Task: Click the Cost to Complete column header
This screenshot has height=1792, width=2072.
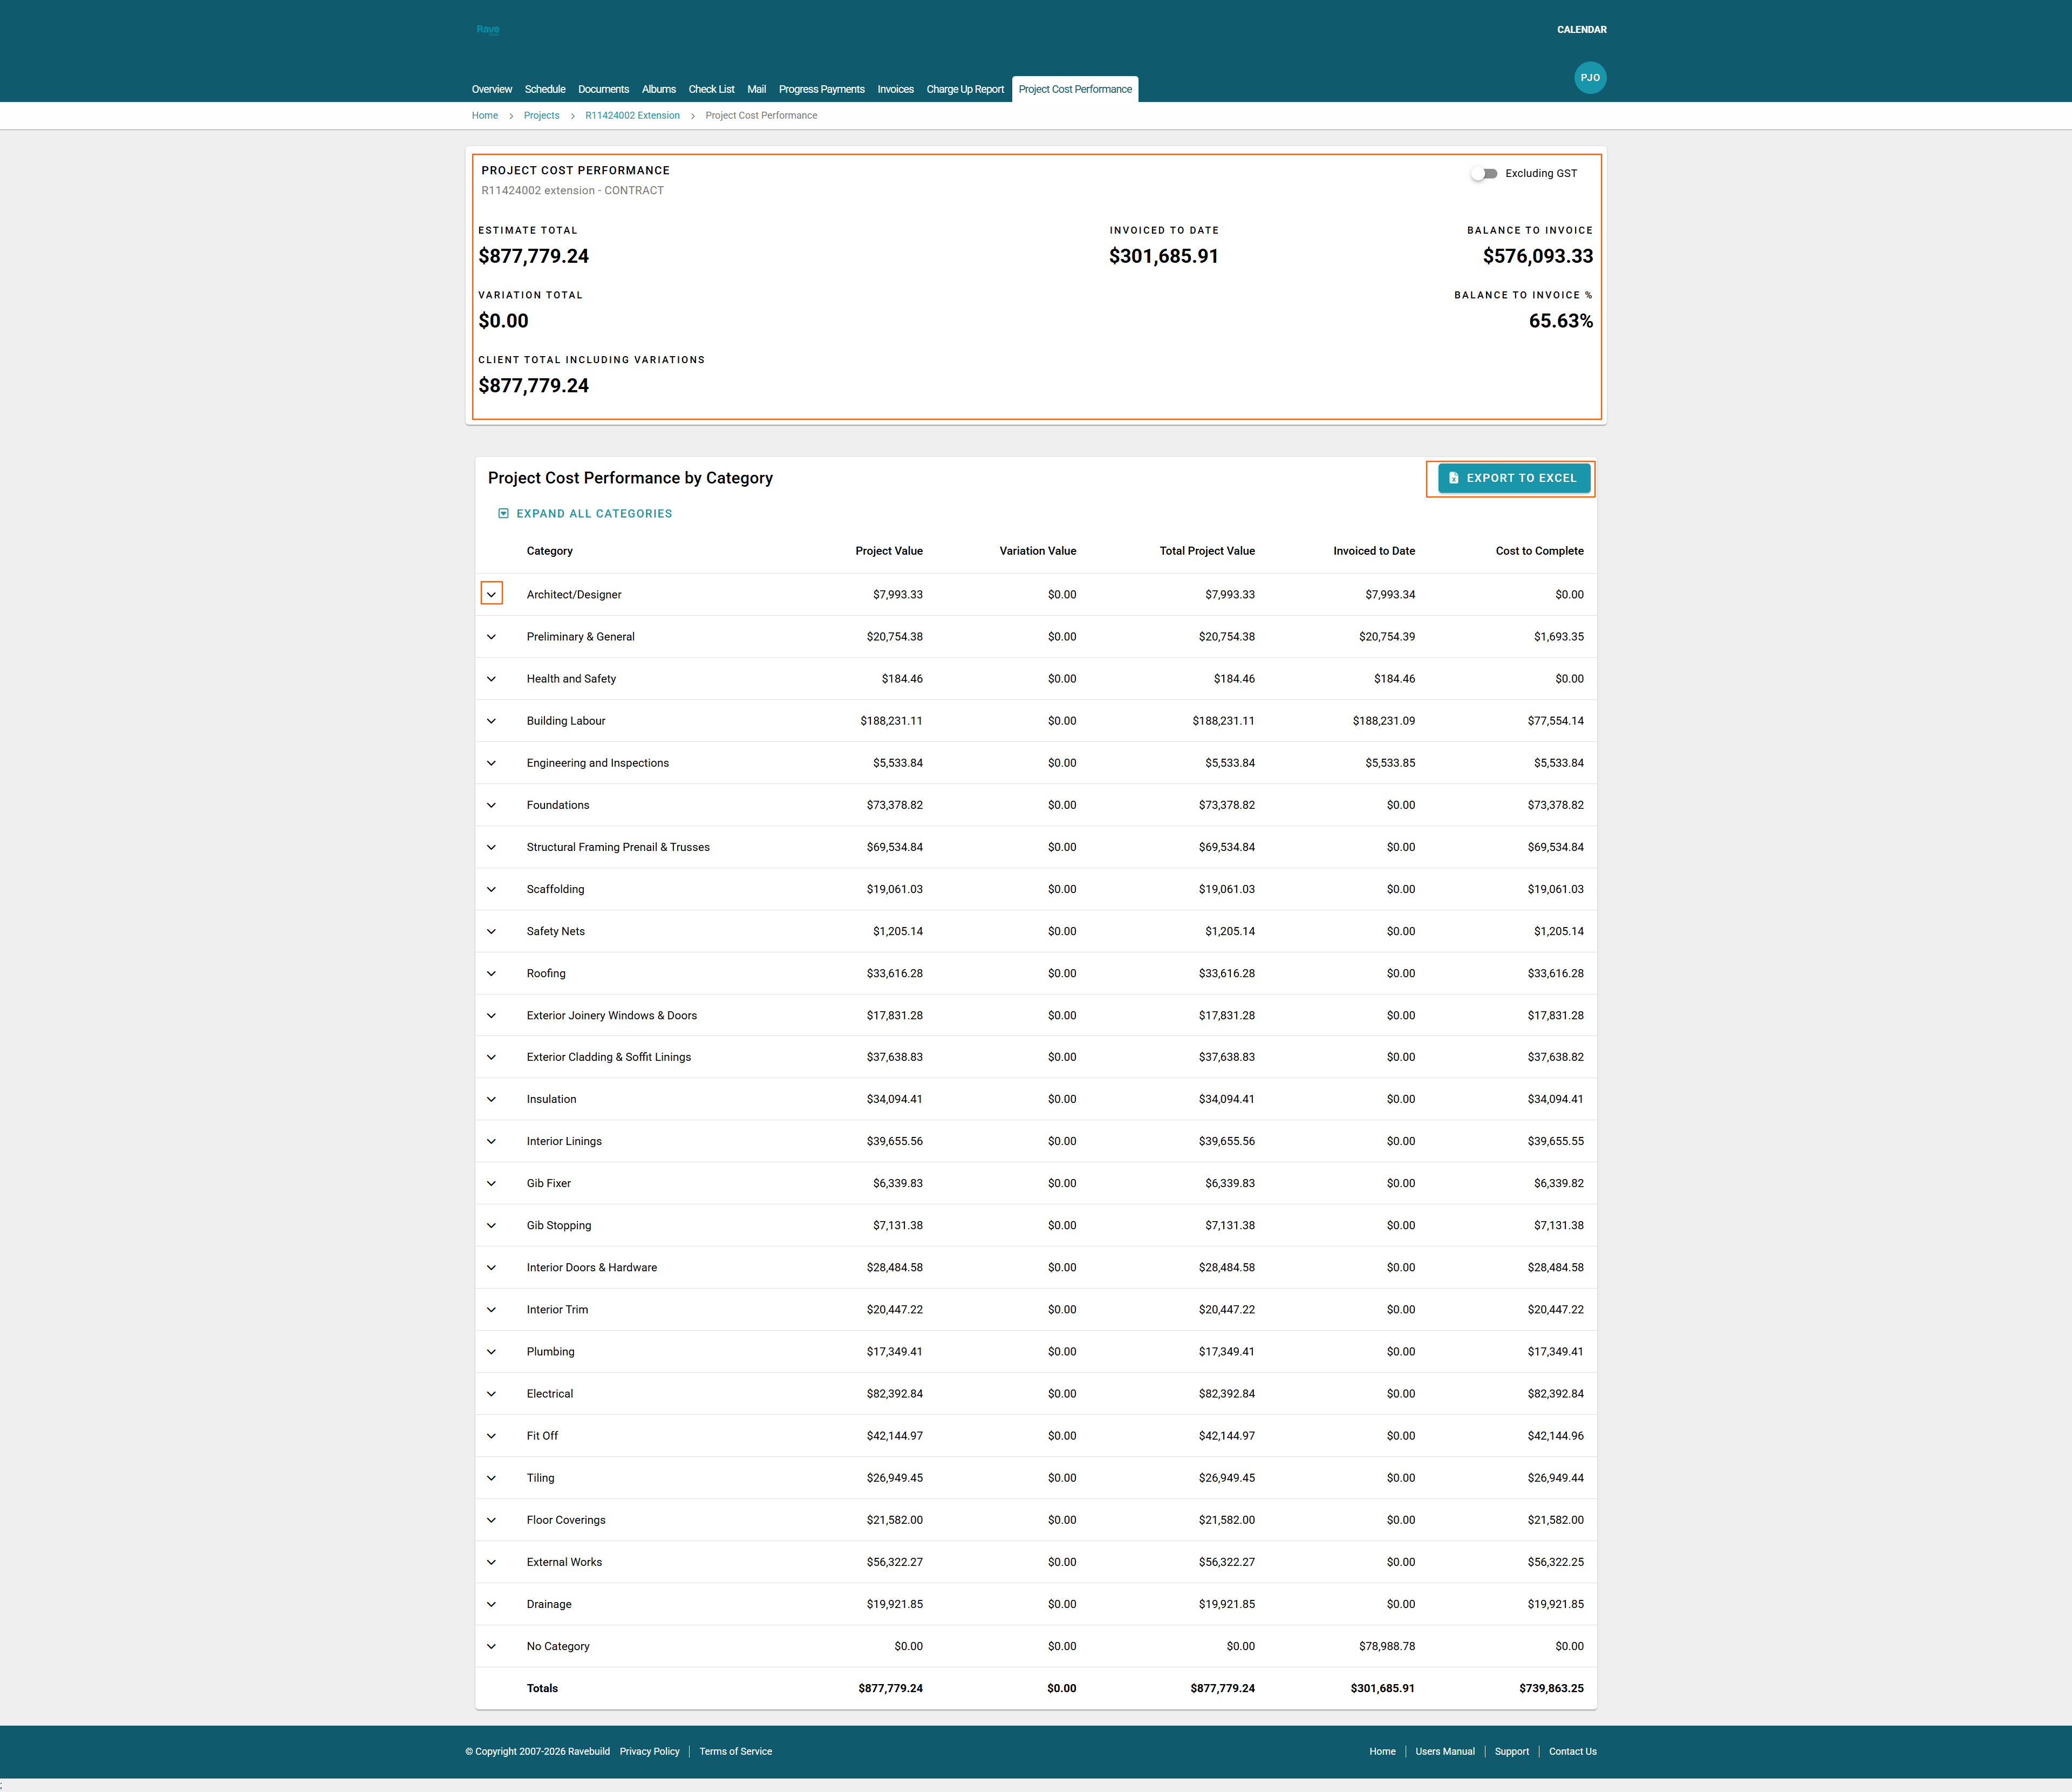Action: click(1539, 551)
